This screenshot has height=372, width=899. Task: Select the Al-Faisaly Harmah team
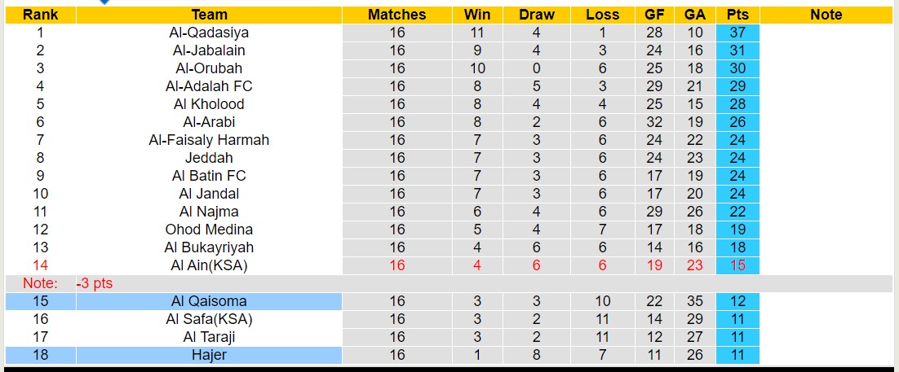pyautogui.click(x=209, y=140)
